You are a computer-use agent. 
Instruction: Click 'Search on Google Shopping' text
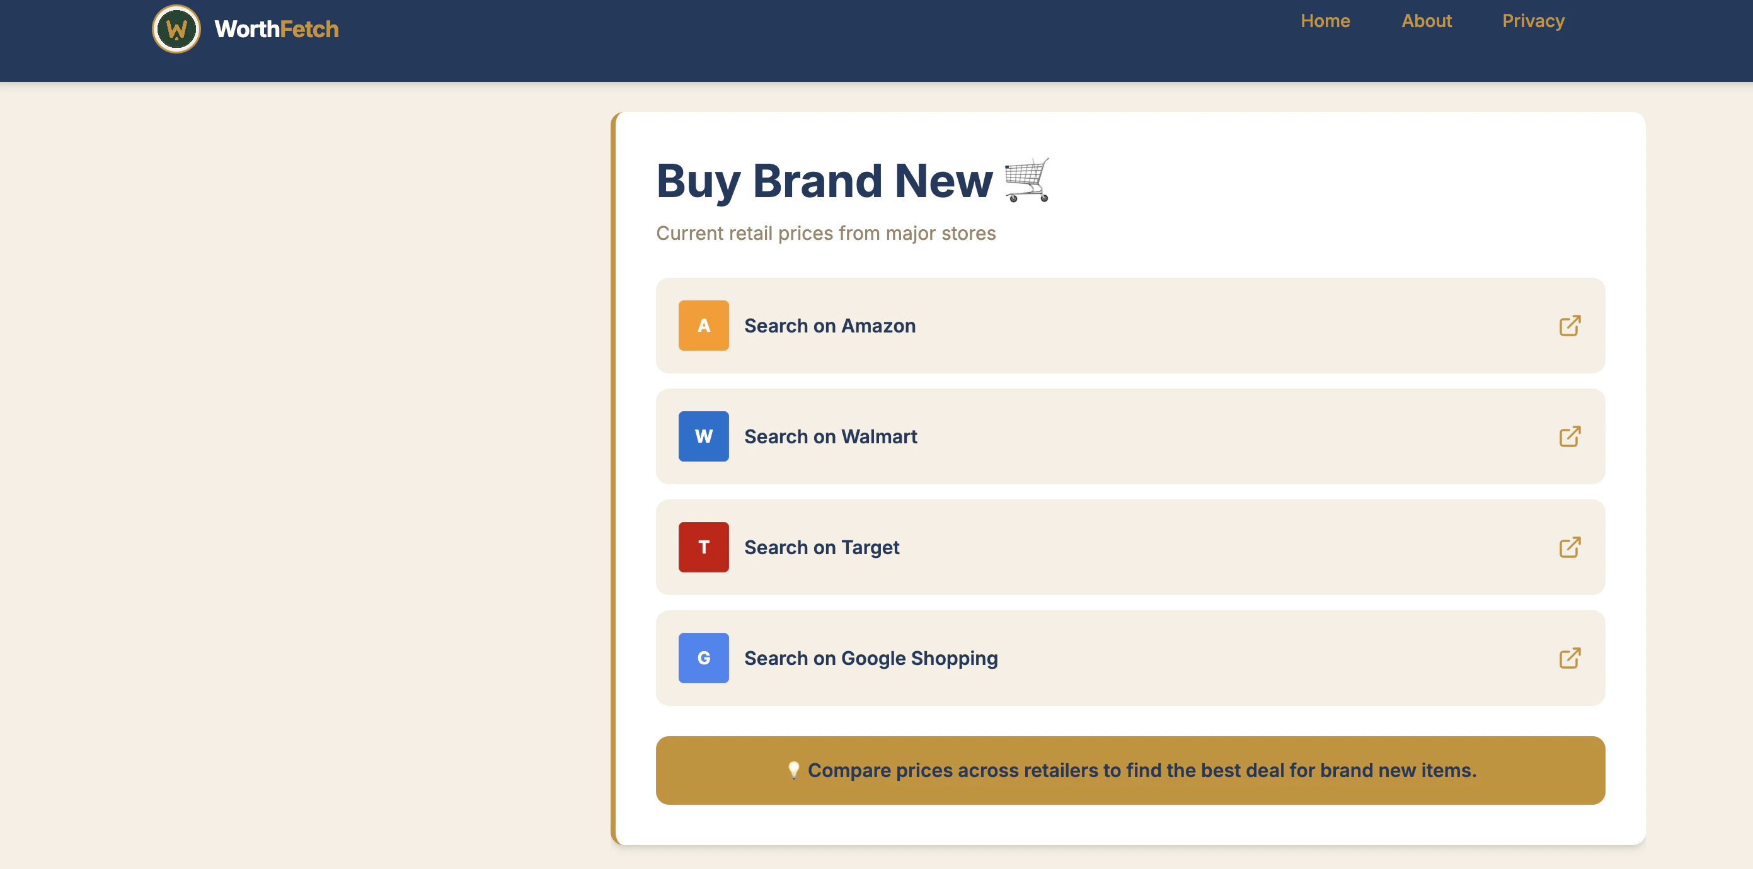pyautogui.click(x=870, y=658)
